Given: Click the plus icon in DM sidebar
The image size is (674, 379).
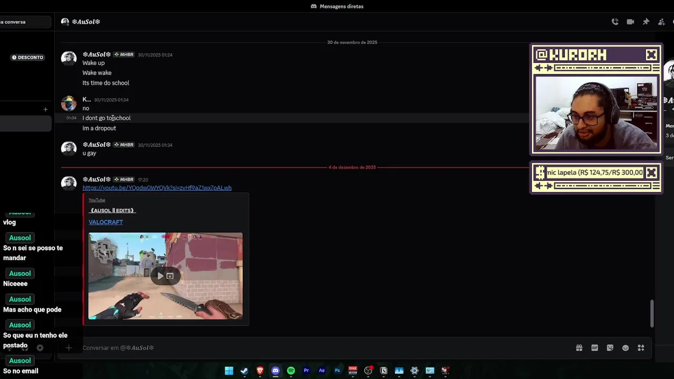Looking at the screenshot, I should [45, 109].
